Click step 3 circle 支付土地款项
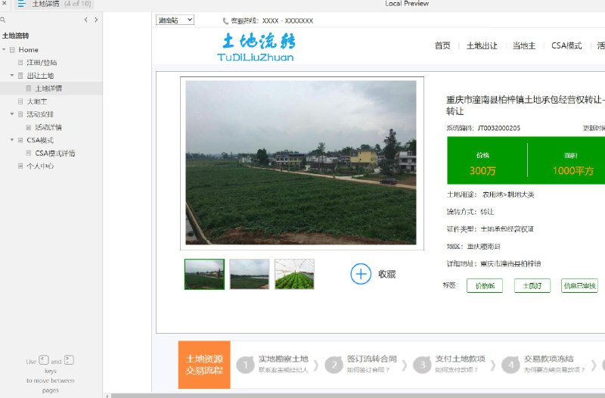Screen dimensions: 605x398 pyautogui.click(x=423, y=365)
